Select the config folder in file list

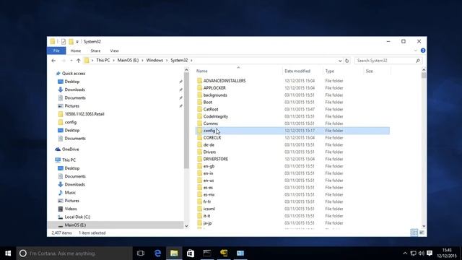point(292,131)
